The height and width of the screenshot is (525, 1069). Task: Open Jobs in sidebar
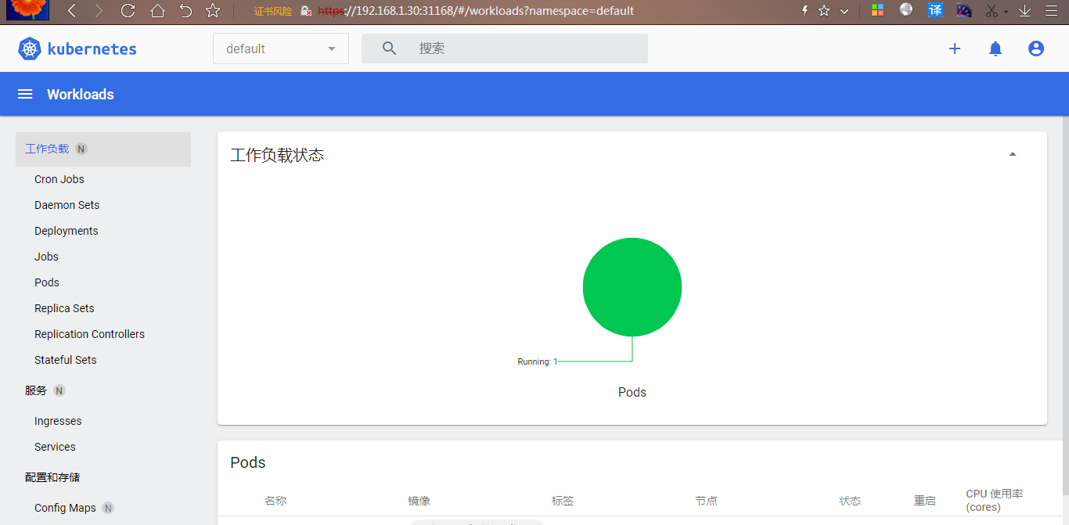pos(47,257)
